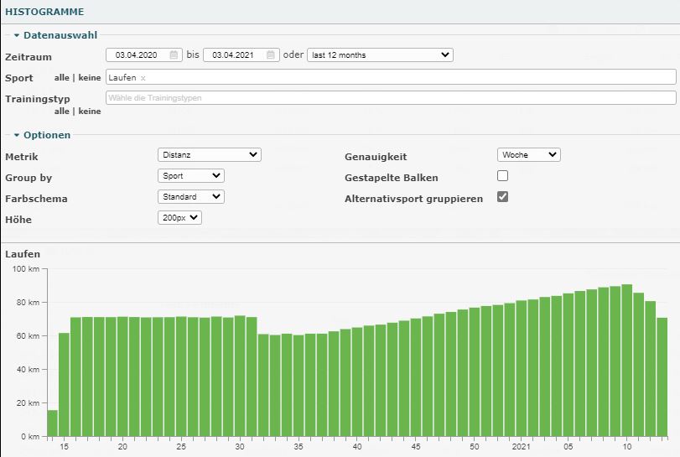Expand the Genauigkeit dropdown set to Woche
Screen dimensions: 680x457
coord(529,155)
